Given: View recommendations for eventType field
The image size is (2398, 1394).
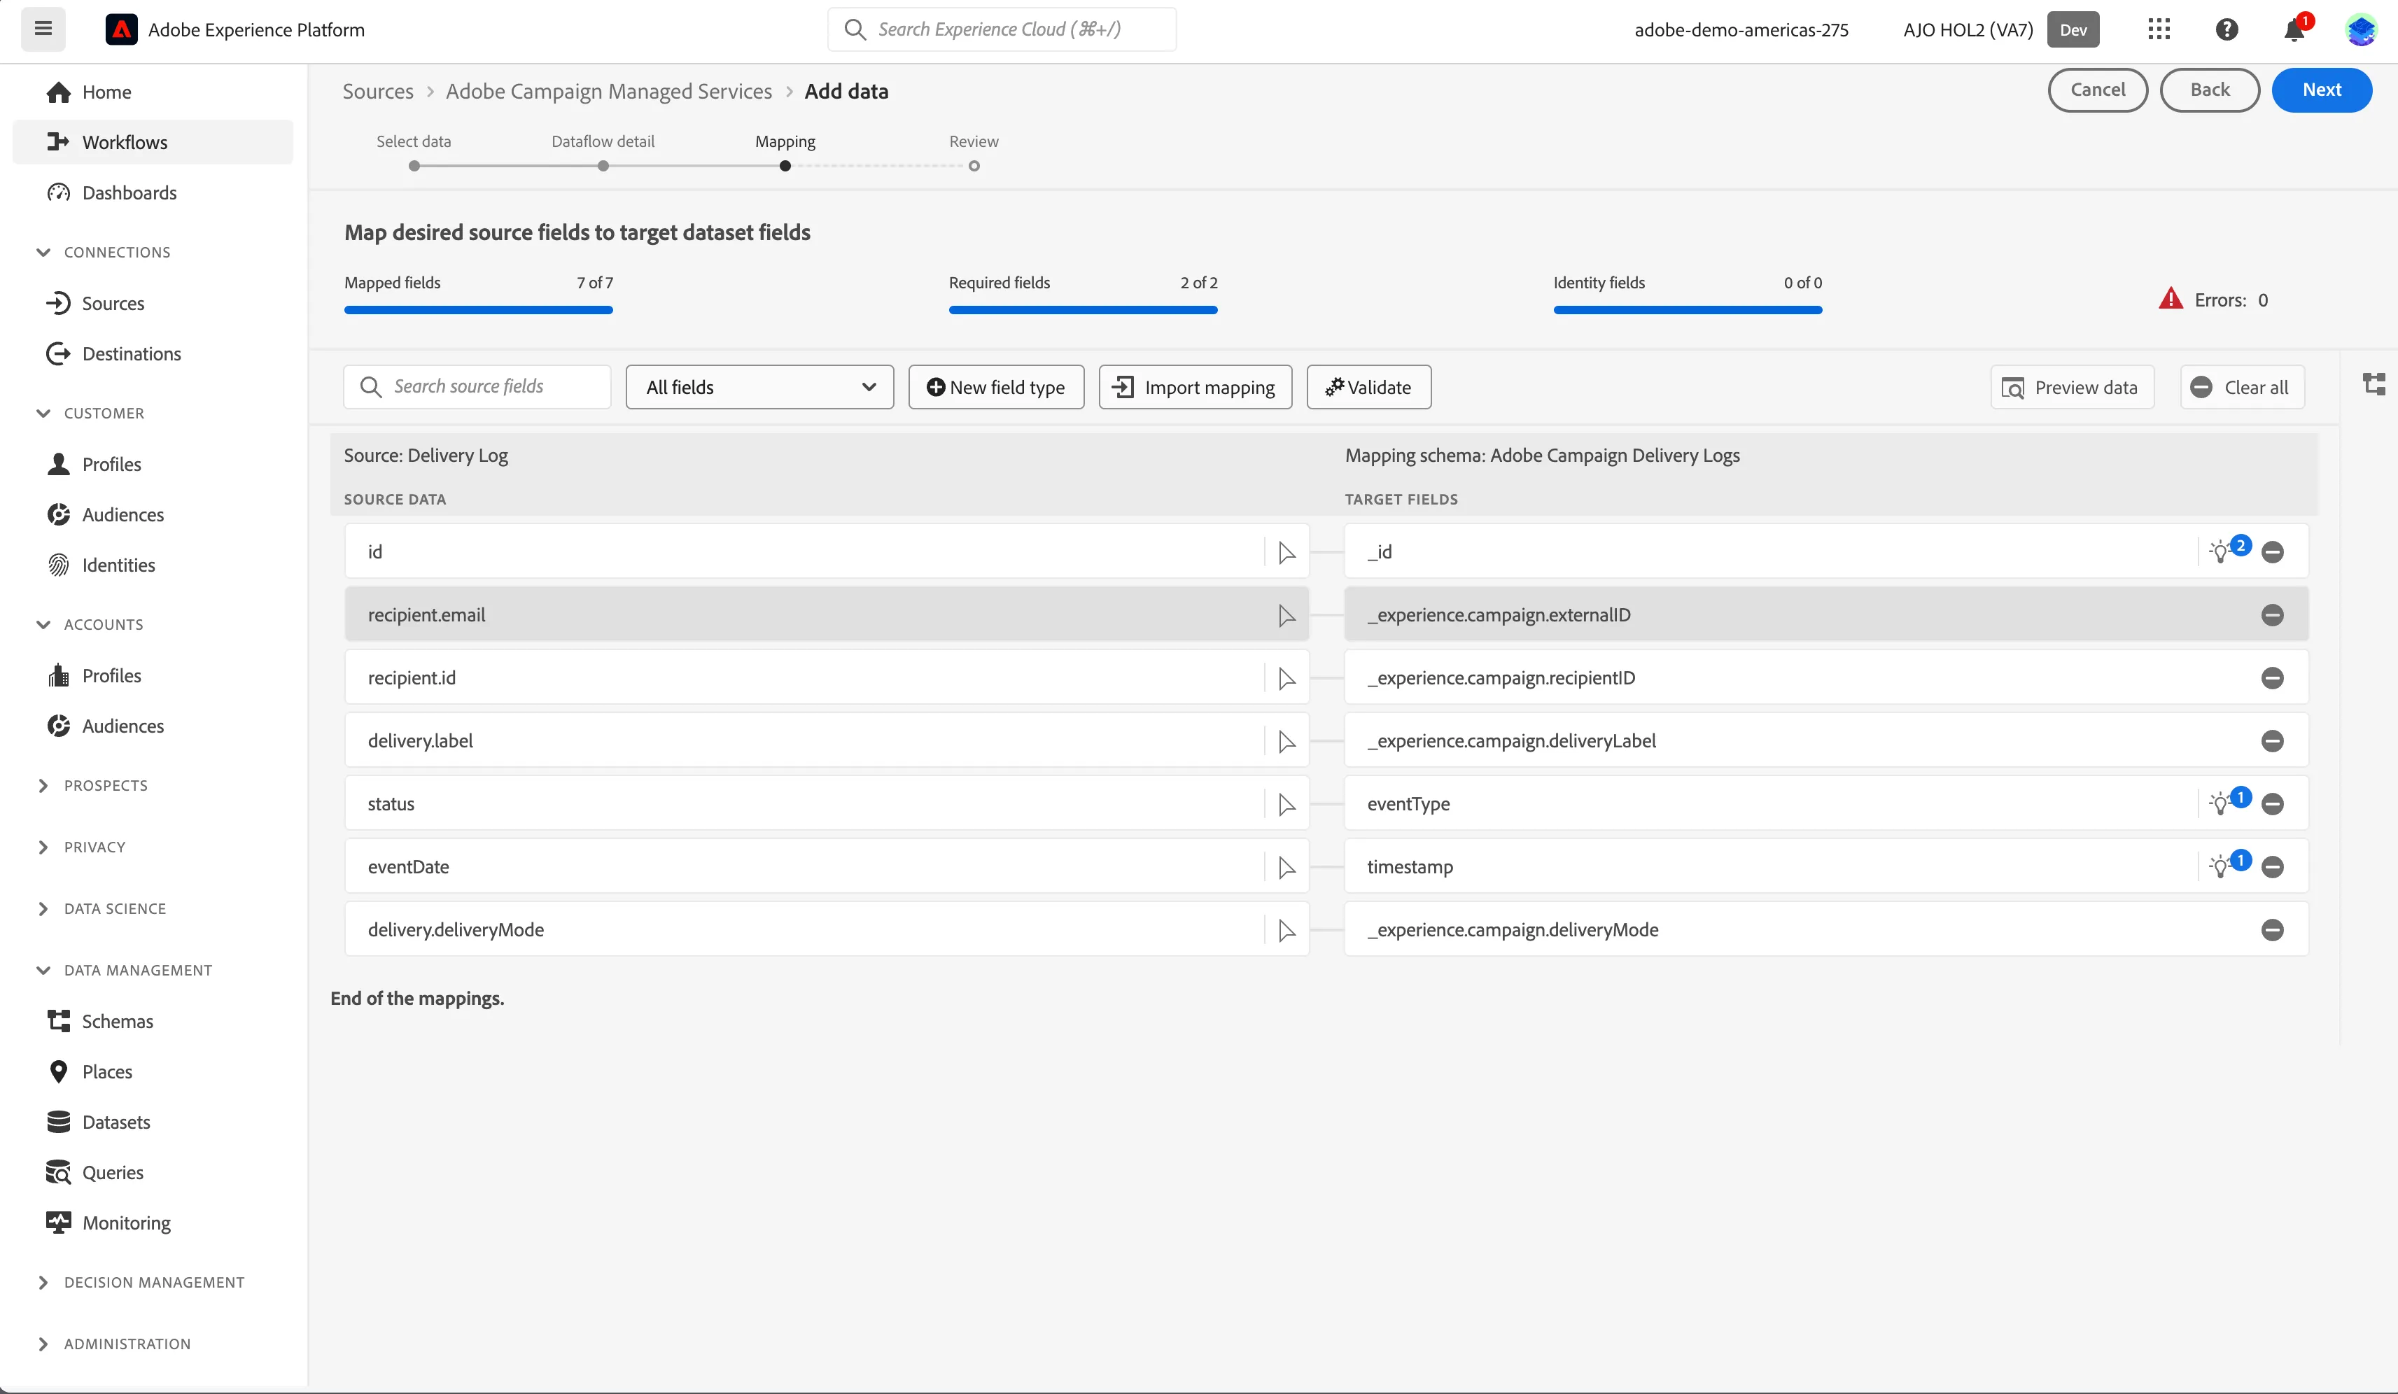Looking at the screenshot, I should [x=2229, y=802].
